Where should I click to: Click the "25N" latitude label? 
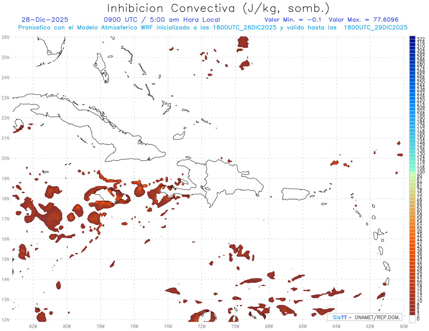[5, 57]
